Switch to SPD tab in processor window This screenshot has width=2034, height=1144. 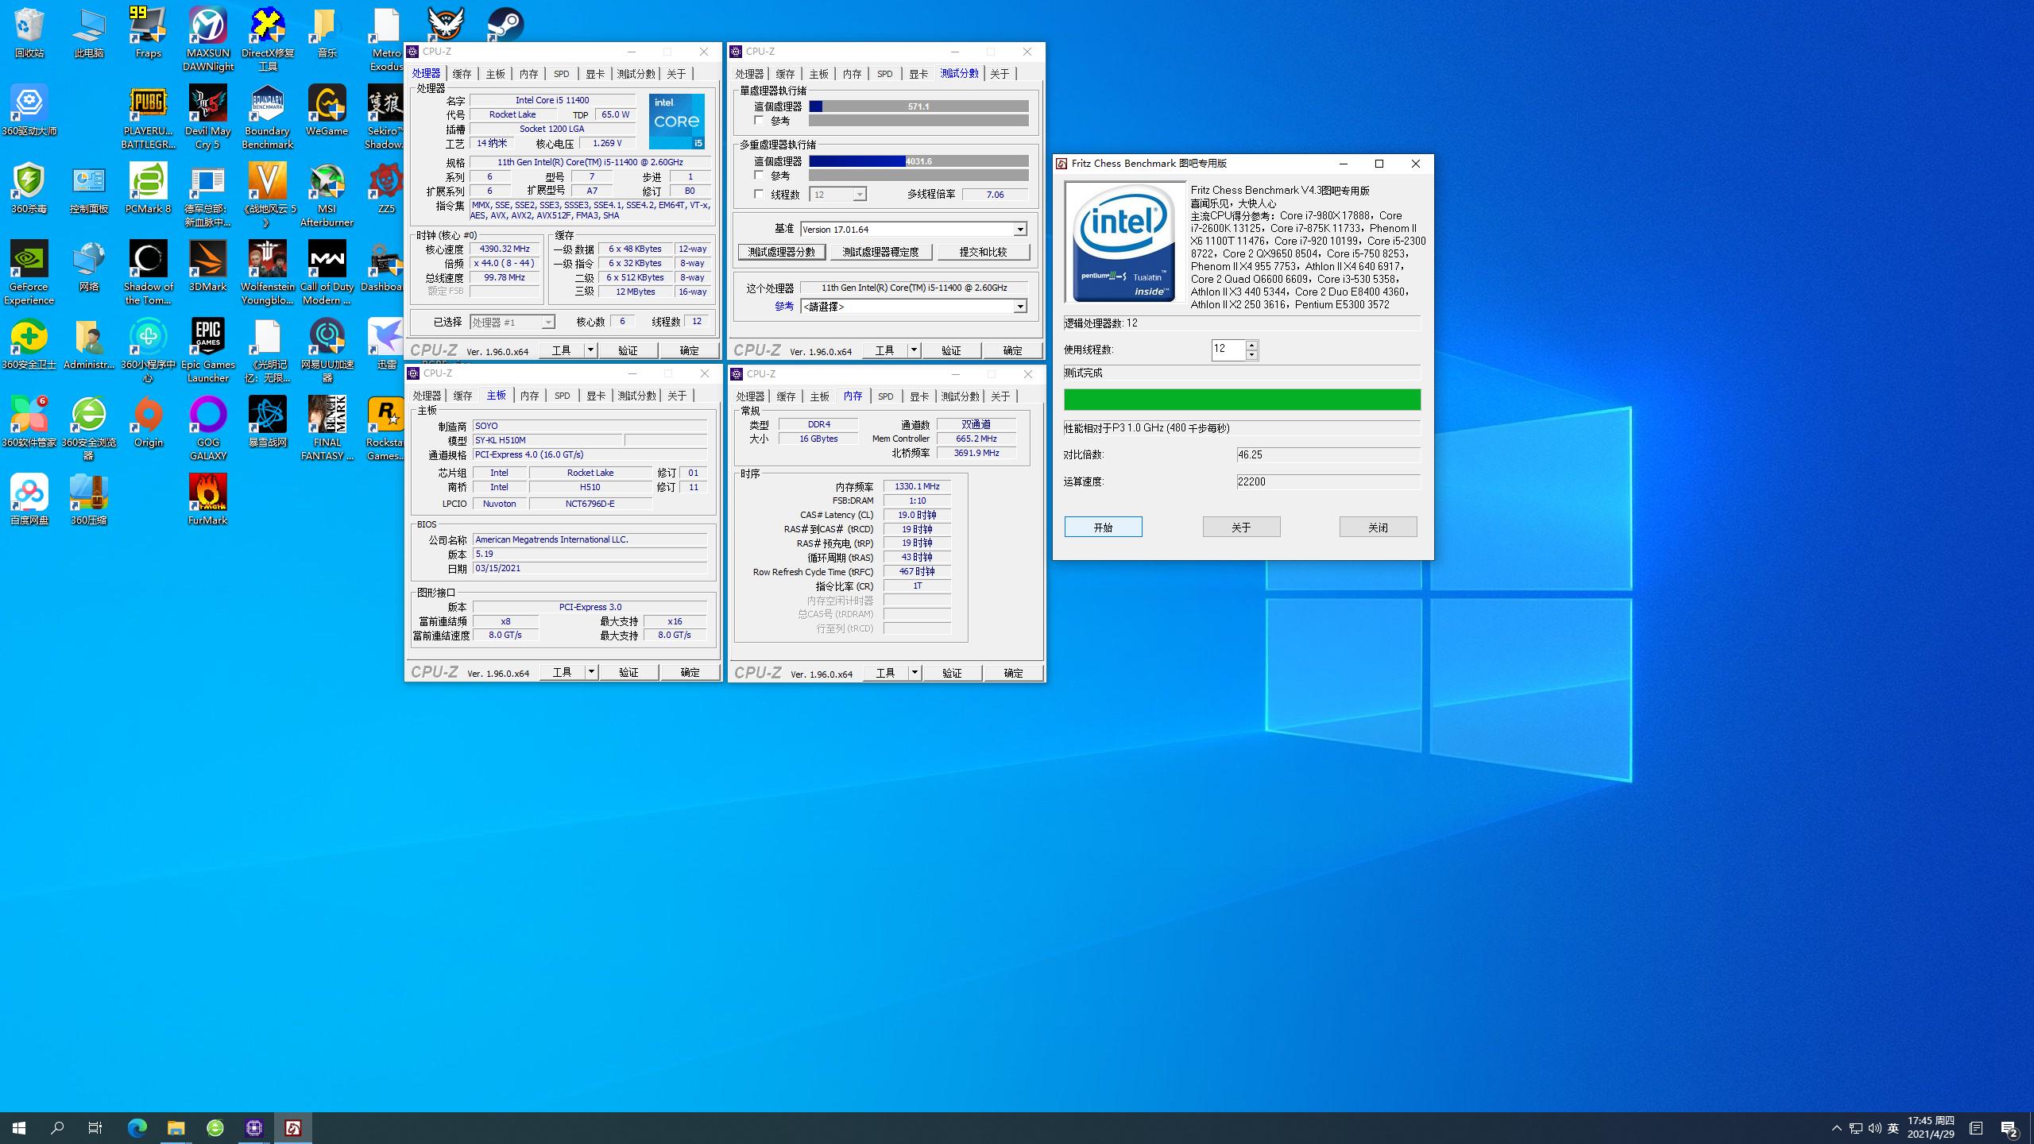(x=562, y=74)
